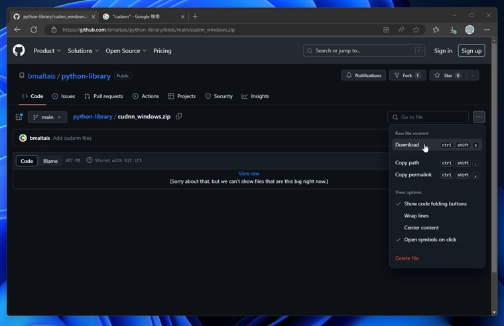Copy file path icon next to cudnn_windows.zip
The height and width of the screenshot is (326, 504).
point(178,117)
